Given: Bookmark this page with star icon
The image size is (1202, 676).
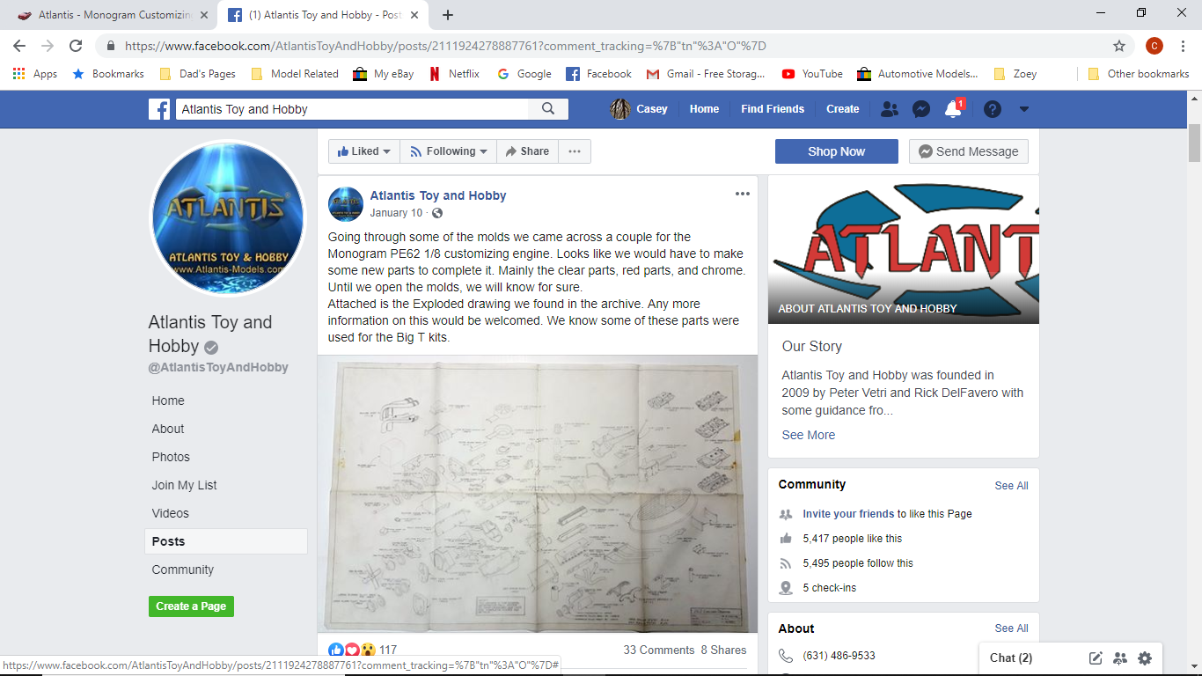Looking at the screenshot, I should [1119, 46].
